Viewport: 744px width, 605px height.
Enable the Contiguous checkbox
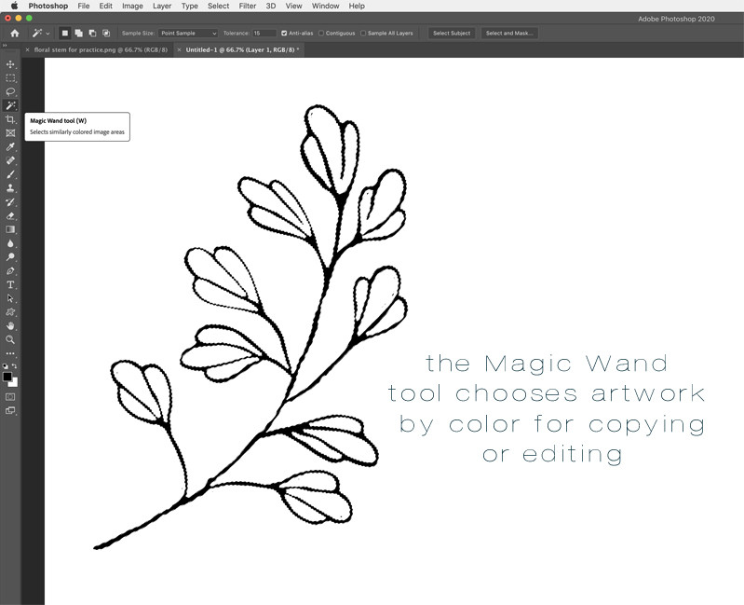[x=321, y=33]
